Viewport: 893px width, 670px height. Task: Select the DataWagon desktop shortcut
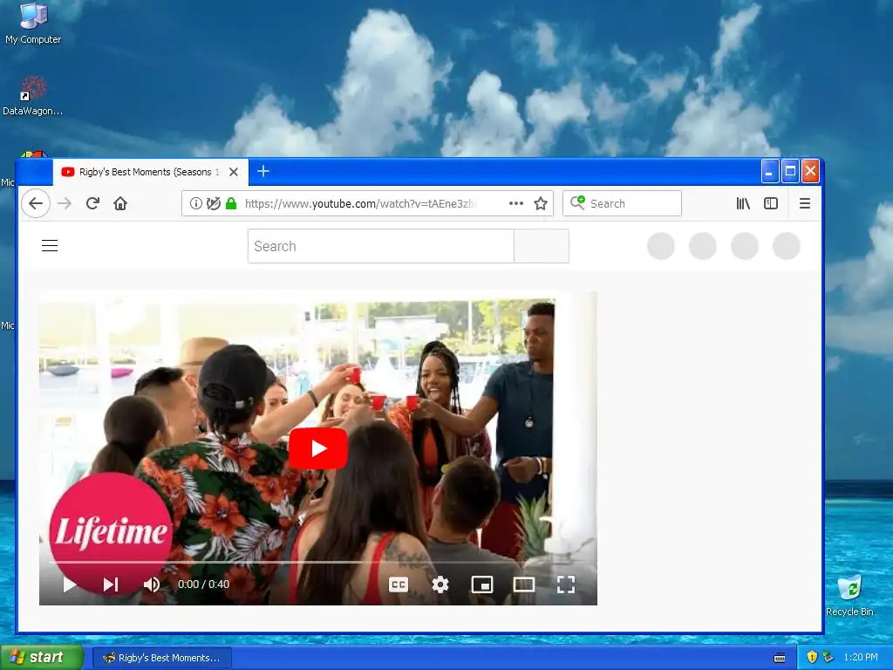[32, 96]
